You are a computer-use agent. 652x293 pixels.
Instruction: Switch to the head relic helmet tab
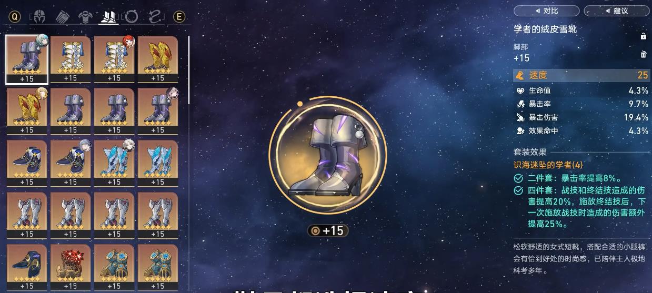tap(39, 17)
